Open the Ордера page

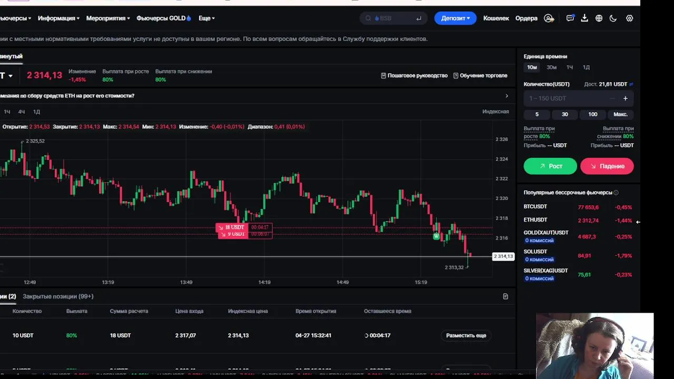[527, 18]
